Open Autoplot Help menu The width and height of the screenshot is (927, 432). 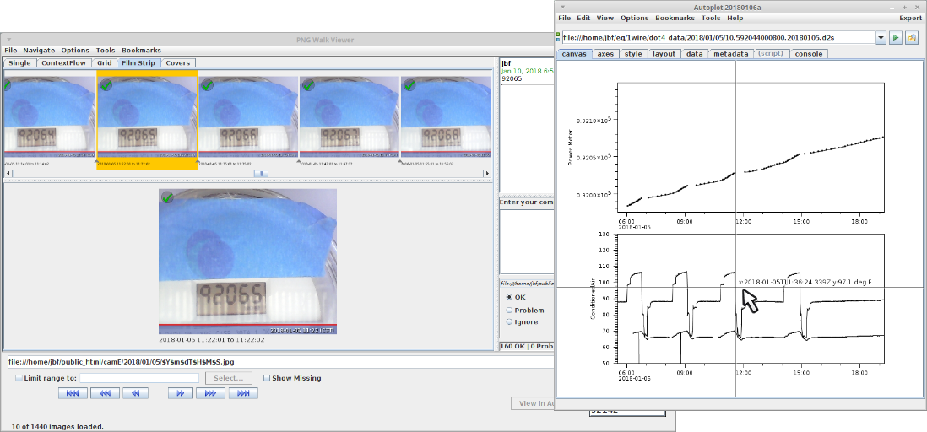click(x=735, y=19)
